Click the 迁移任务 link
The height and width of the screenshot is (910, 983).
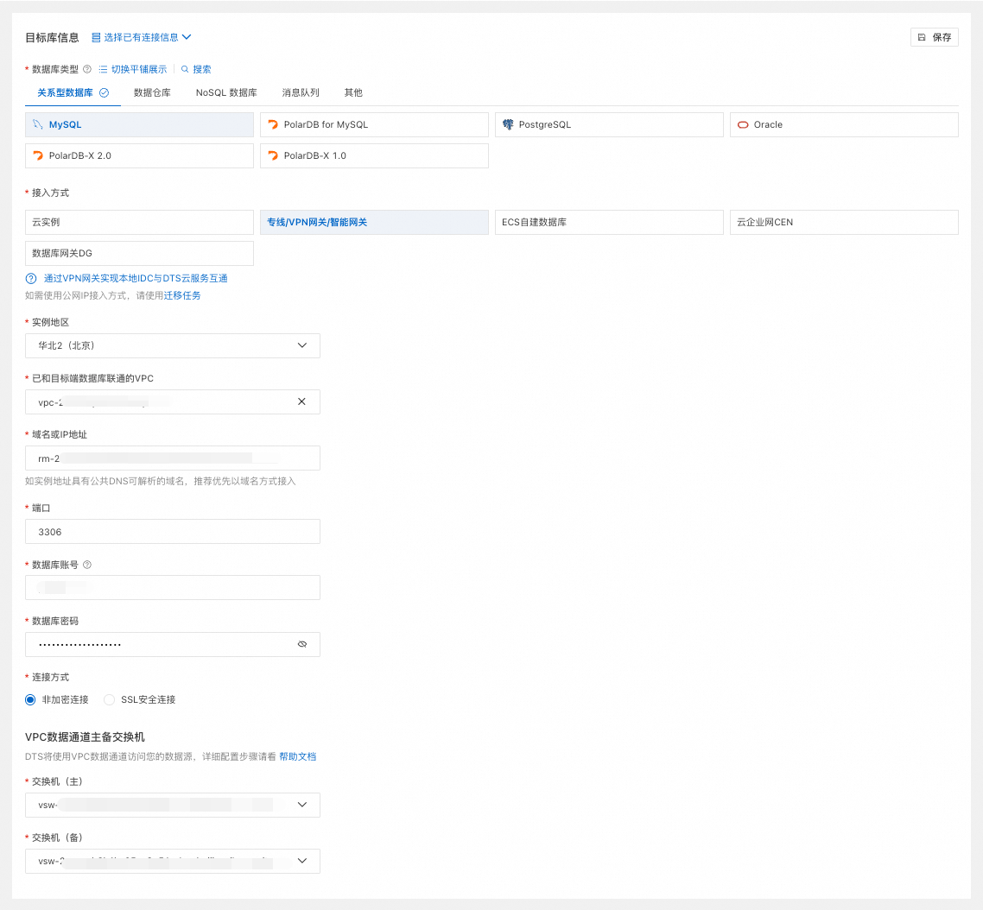point(181,296)
